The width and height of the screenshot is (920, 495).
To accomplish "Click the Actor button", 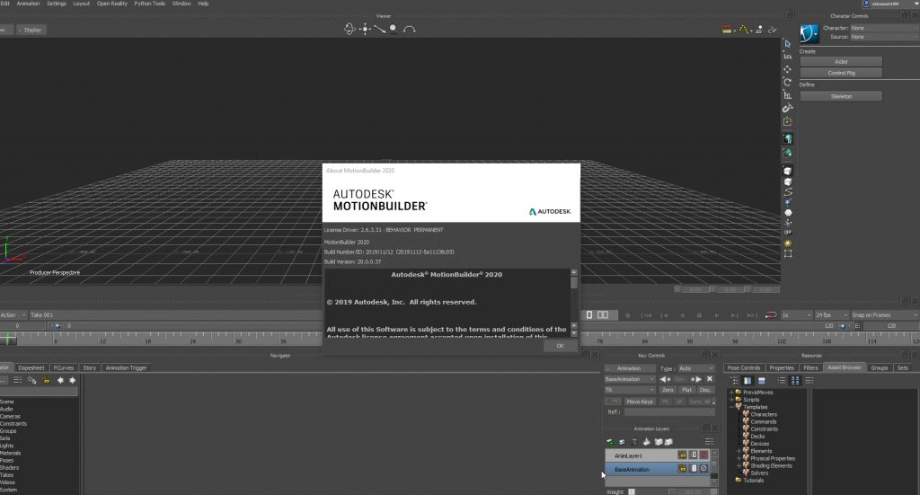I will [841, 62].
